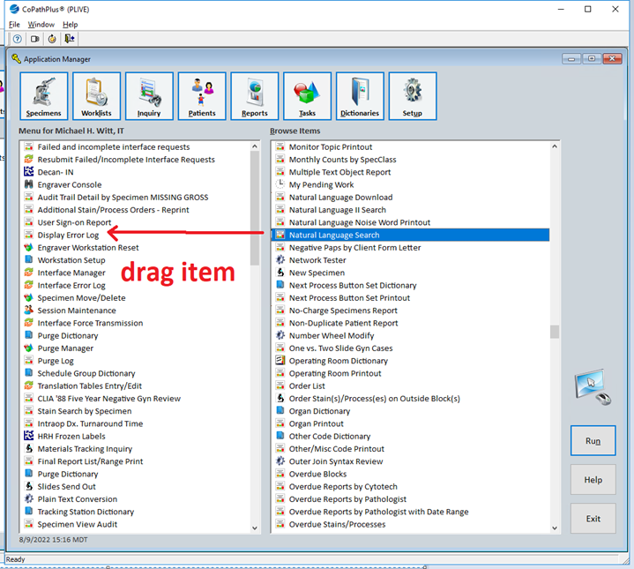634x569 pixels.
Task: Open the Patients module
Action: tap(202, 96)
